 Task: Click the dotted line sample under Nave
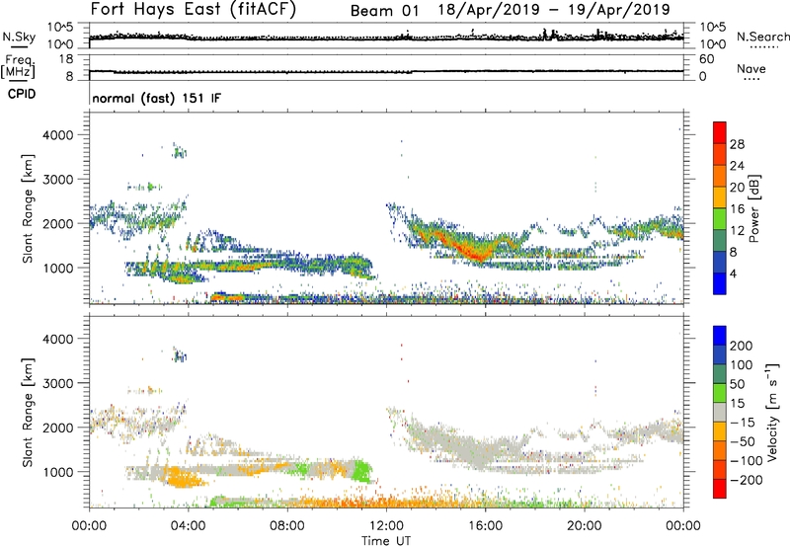point(751,79)
